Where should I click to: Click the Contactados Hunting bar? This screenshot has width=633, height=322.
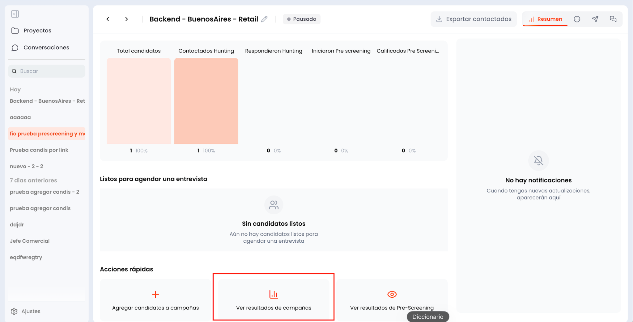pos(206,101)
